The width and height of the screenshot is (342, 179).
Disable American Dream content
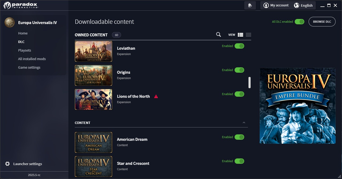[239, 137]
